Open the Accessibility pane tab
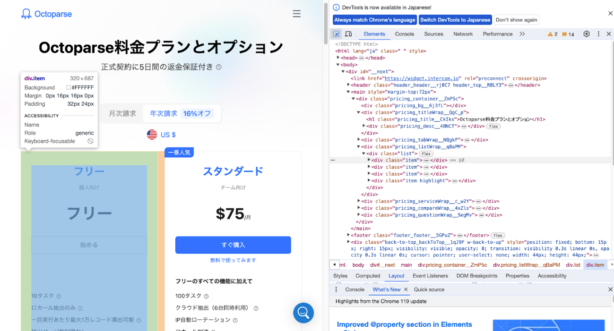This screenshot has height=331, width=614. [x=552, y=276]
